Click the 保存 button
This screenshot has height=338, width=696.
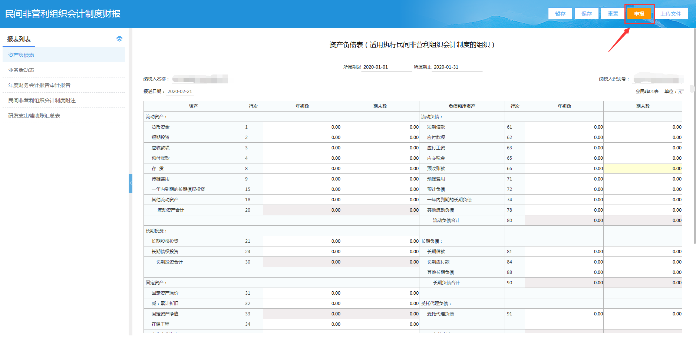pyautogui.click(x=586, y=14)
